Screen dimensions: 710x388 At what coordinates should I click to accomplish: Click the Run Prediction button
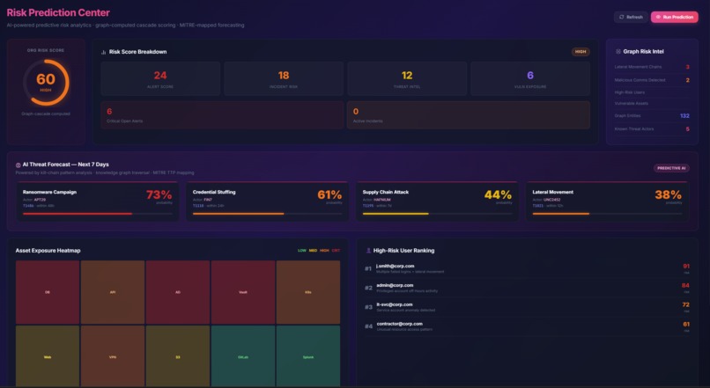tap(674, 17)
